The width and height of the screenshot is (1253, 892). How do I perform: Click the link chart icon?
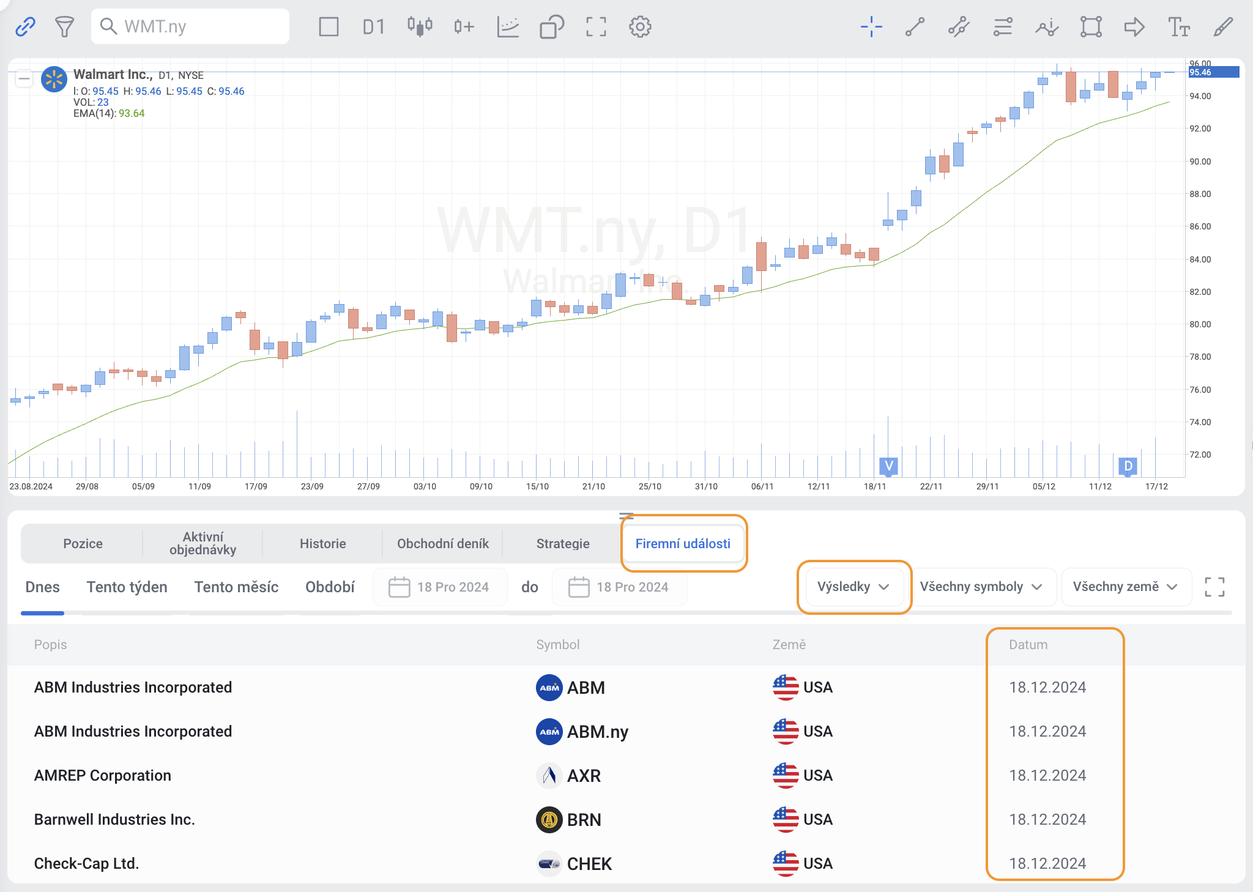click(x=25, y=26)
